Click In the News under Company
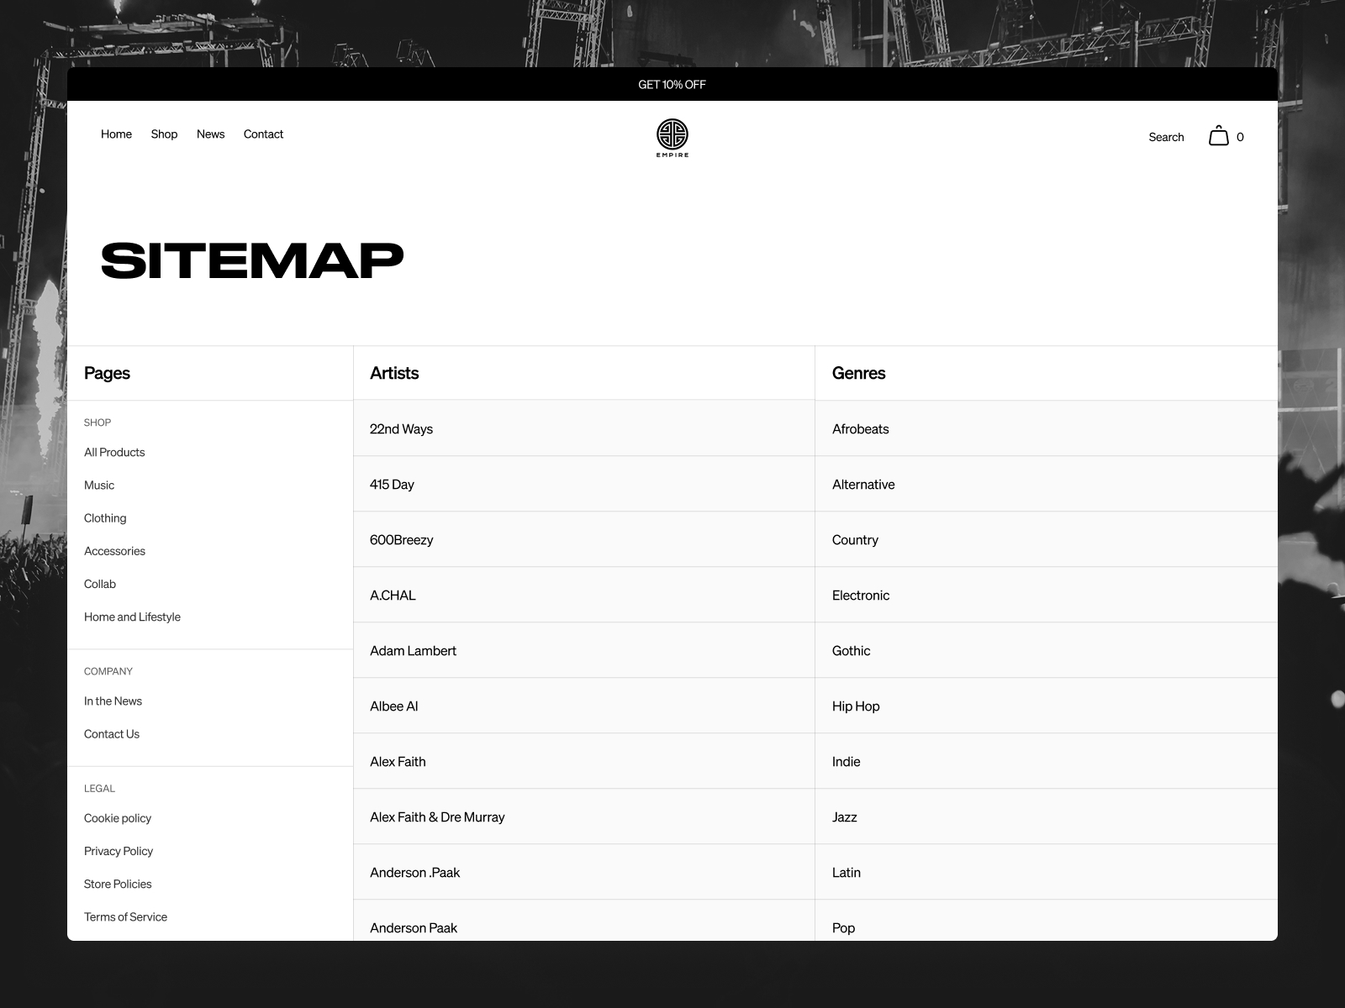The height and width of the screenshot is (1008, 1345). click(113, 701)
